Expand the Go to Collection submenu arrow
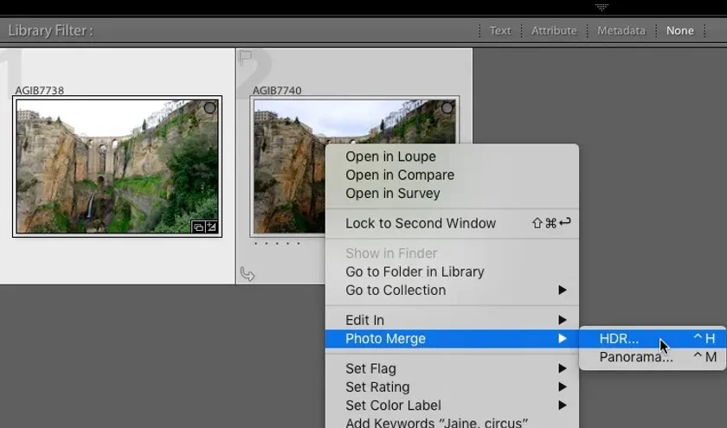This screenshot has width=727, height=428. tap(563, 290)
